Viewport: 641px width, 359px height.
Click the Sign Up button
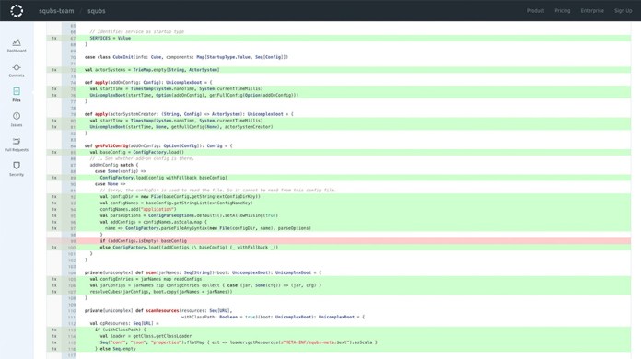click(x=623, y=11)
